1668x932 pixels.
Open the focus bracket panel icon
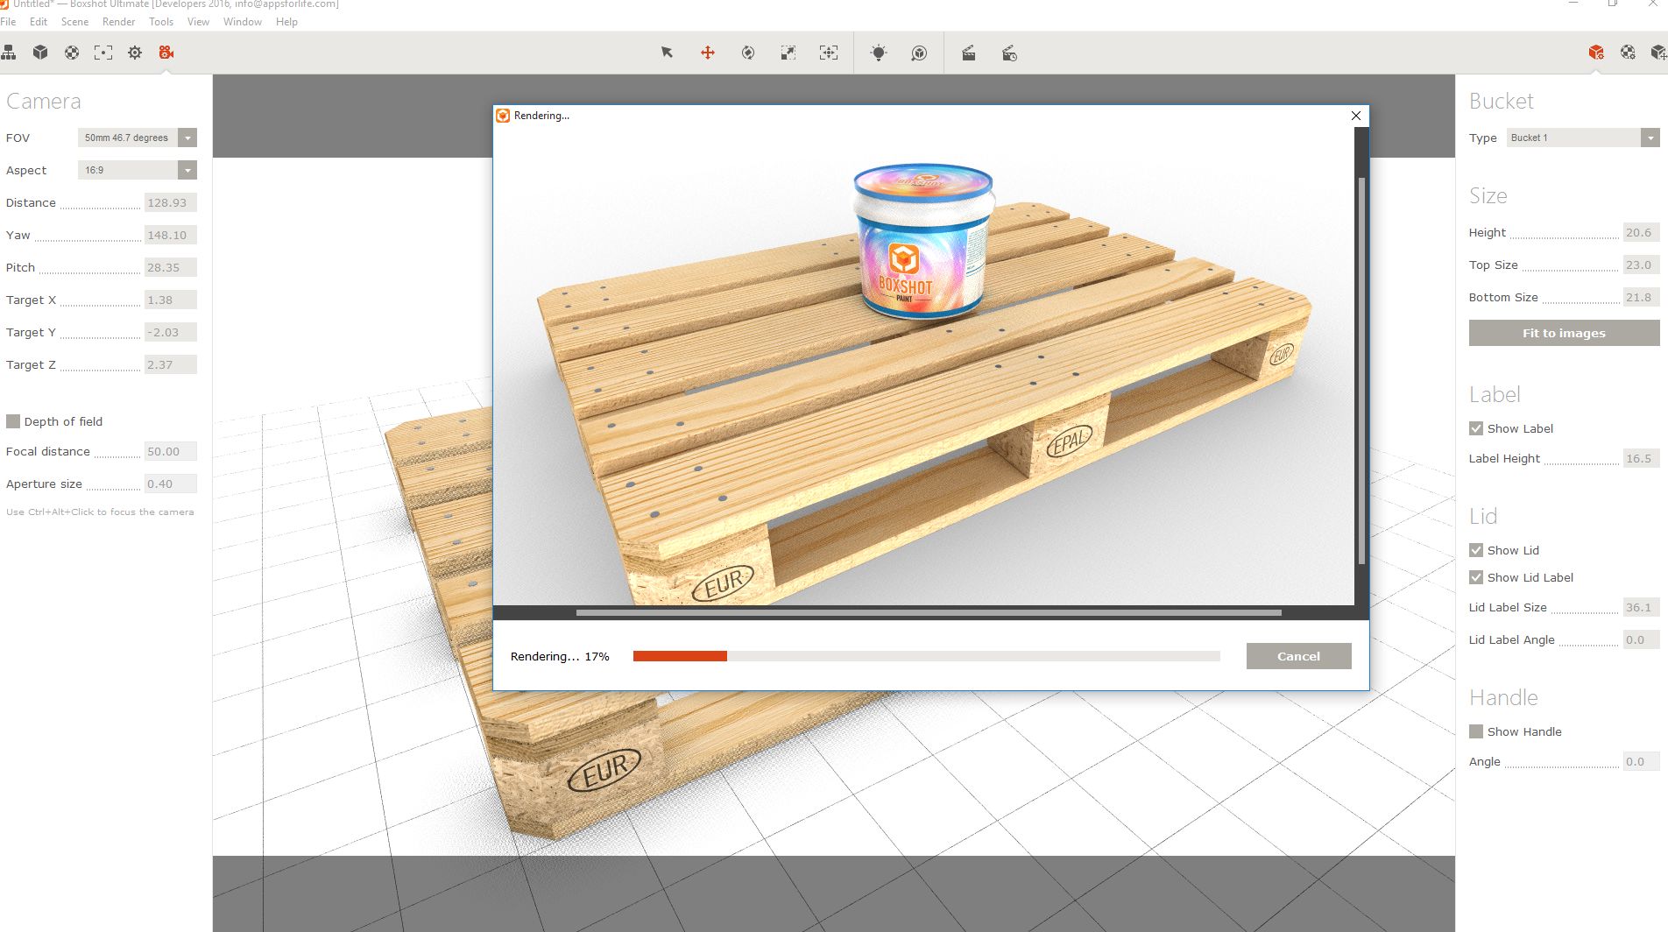103,53
